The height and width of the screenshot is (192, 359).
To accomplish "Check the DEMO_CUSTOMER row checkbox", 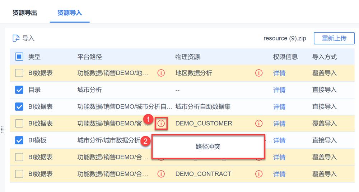I will 19,124.
